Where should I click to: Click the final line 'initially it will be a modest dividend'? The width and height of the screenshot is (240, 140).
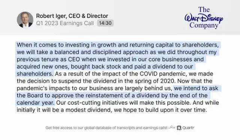pyautogui.click(x=112, y=110)
